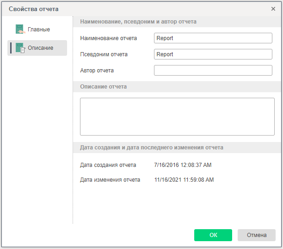Select the Описание tab label
This screenshot has height=249, width=283.
tap(41, 48)
